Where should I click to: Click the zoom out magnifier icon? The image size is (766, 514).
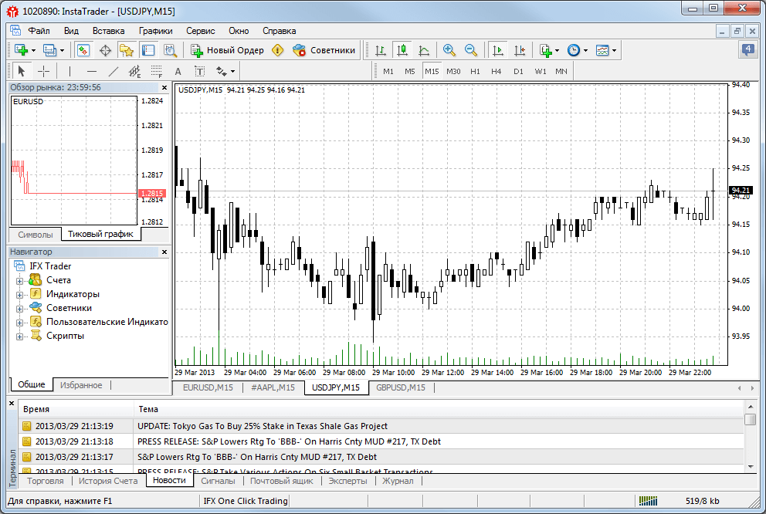tap(470, 50)
